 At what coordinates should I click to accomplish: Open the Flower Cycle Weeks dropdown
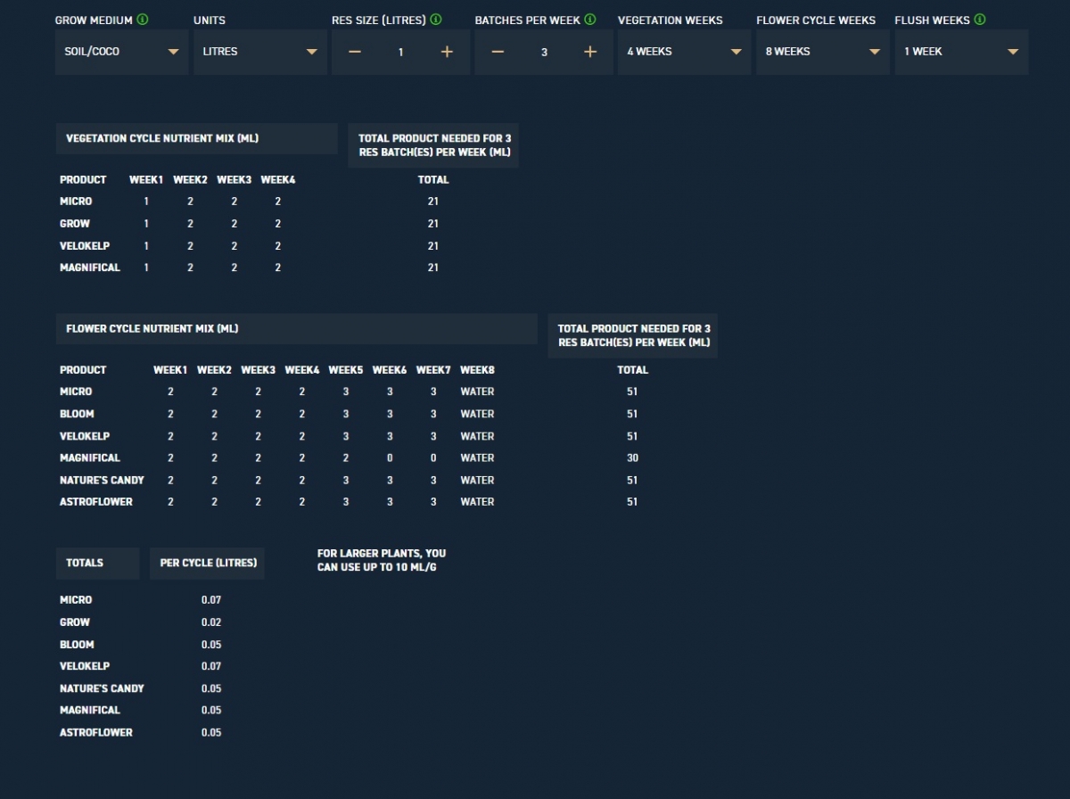[823, 52]
